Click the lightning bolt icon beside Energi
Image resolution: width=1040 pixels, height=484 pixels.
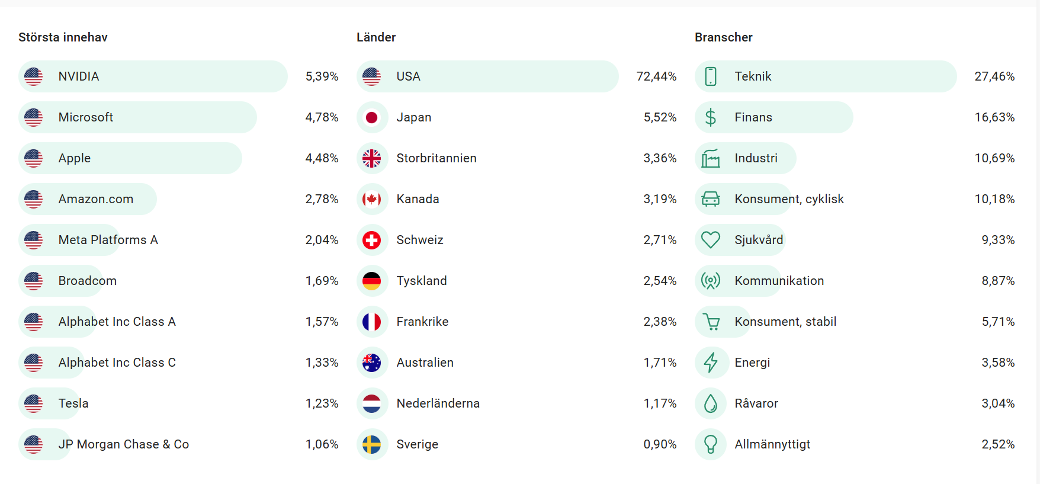[x=711, y=363]
